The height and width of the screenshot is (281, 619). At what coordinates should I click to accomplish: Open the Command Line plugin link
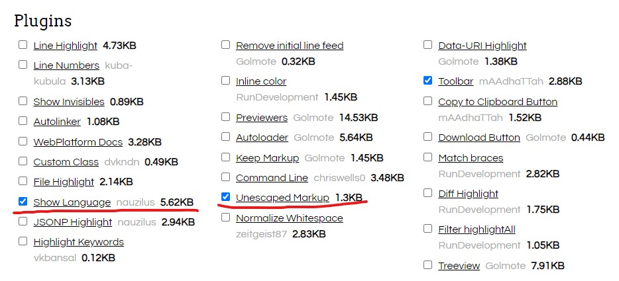coord(272,178)
